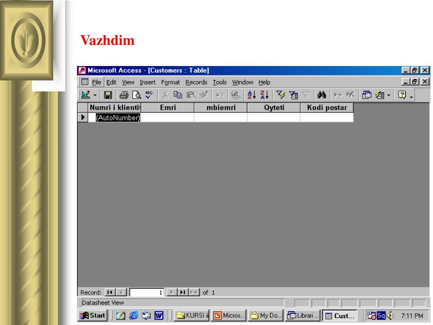Click the record number input box
The height and width of the screenshot is (325, 433).
(x=147, y=292)
